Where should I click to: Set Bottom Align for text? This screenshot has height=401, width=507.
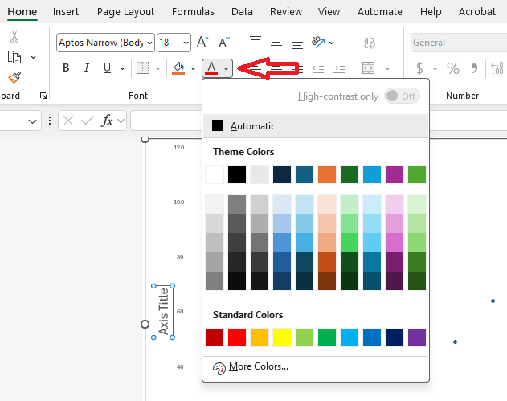[x=296, y=45]
